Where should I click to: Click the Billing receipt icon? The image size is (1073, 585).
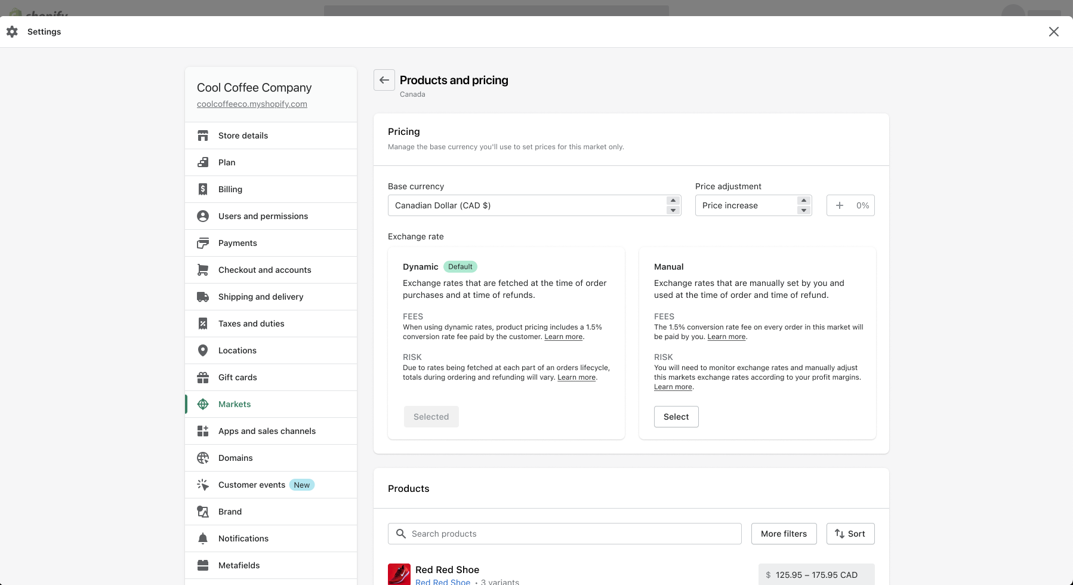point(203,189)
